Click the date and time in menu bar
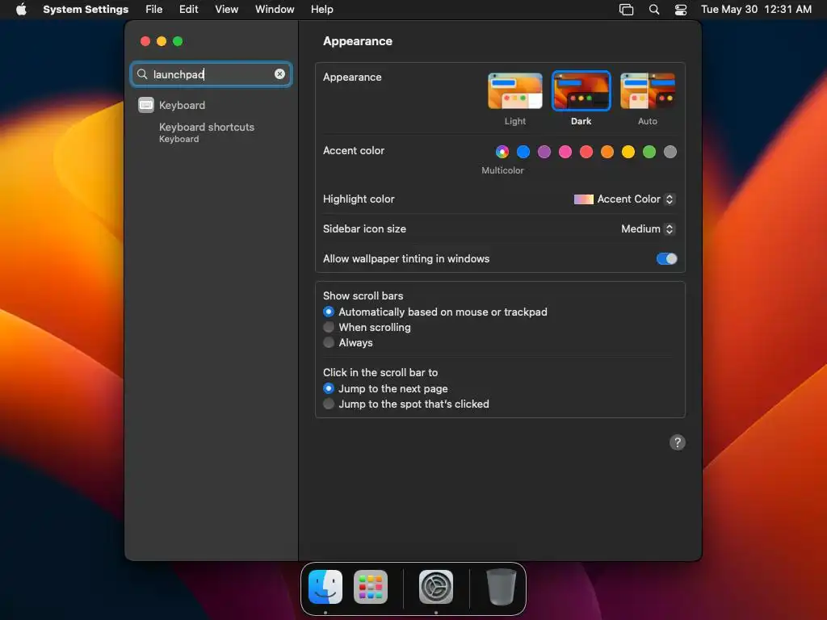827x620 pixels. [756, 10]
